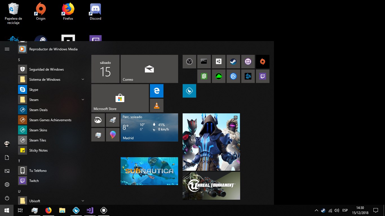Viewport: 385px width, 216px height.
Task: Expand the Start menu hamburger button
Action: (x=7, y=49)
